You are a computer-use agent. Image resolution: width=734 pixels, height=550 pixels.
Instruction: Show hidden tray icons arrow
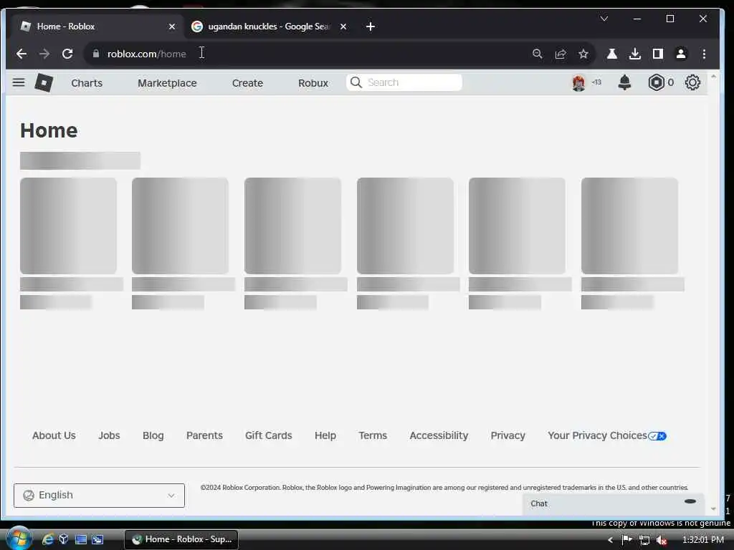coord(611,540)
